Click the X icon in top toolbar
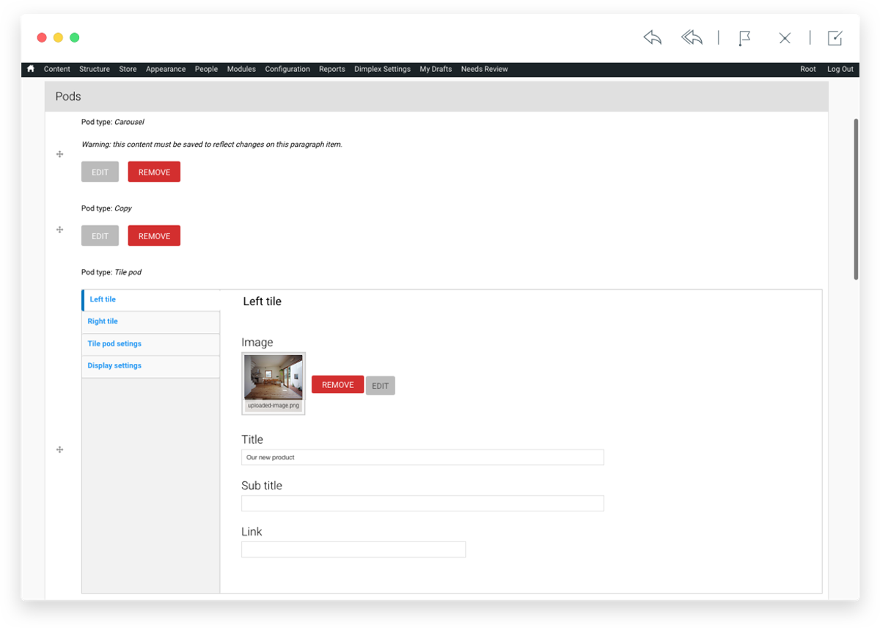880x628 pixels. [x=785, y=38]
